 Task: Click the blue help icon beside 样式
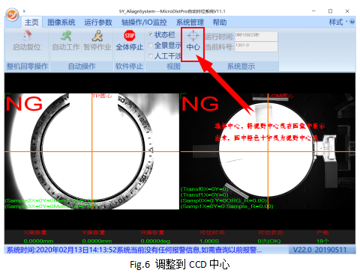coord(352,22)
